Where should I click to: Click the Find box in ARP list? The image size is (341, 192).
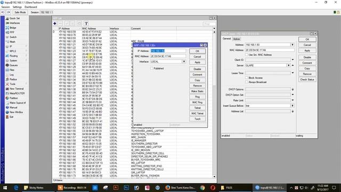[209, 23]
